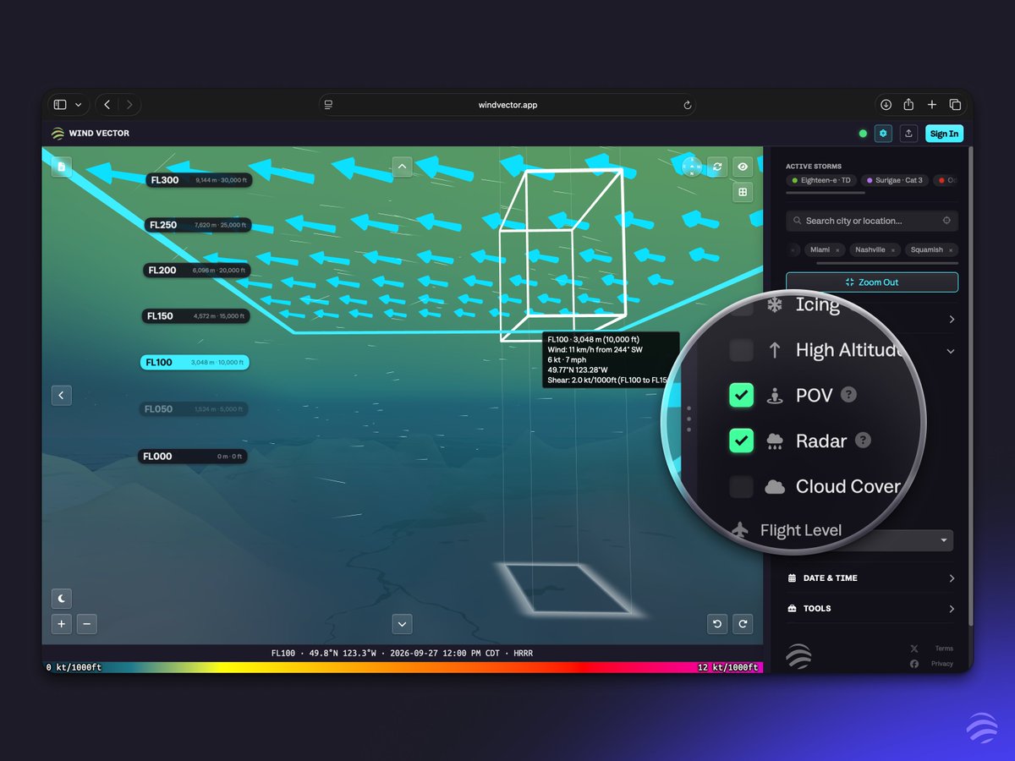The width and height of the screenshot is (1015, 761).
Task: Select the FL050 altitude level
Action: coord(194,409)
